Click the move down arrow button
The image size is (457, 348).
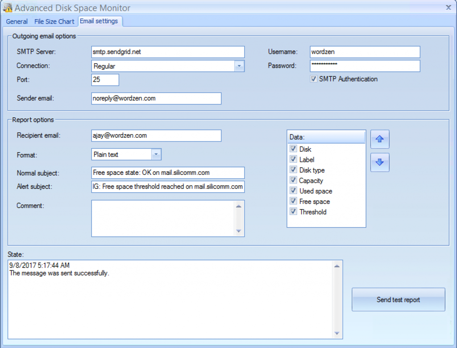point(380,162)
